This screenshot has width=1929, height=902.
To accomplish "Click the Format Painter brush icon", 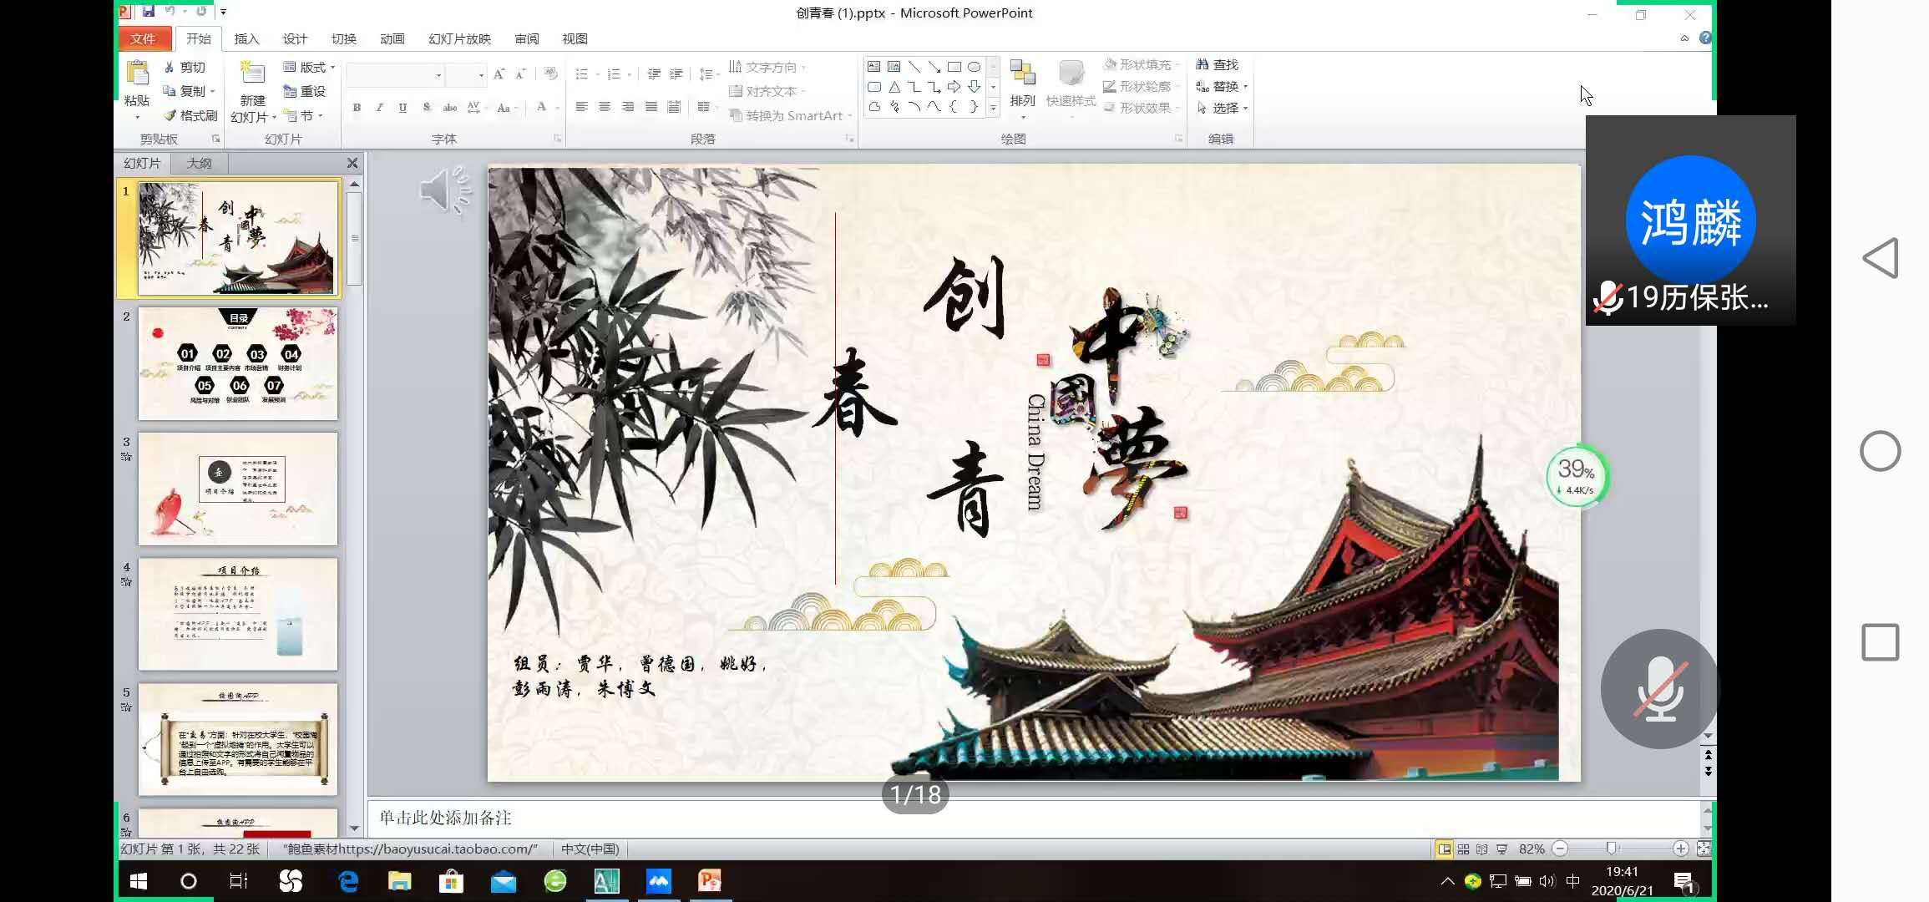I will point(170,115).
